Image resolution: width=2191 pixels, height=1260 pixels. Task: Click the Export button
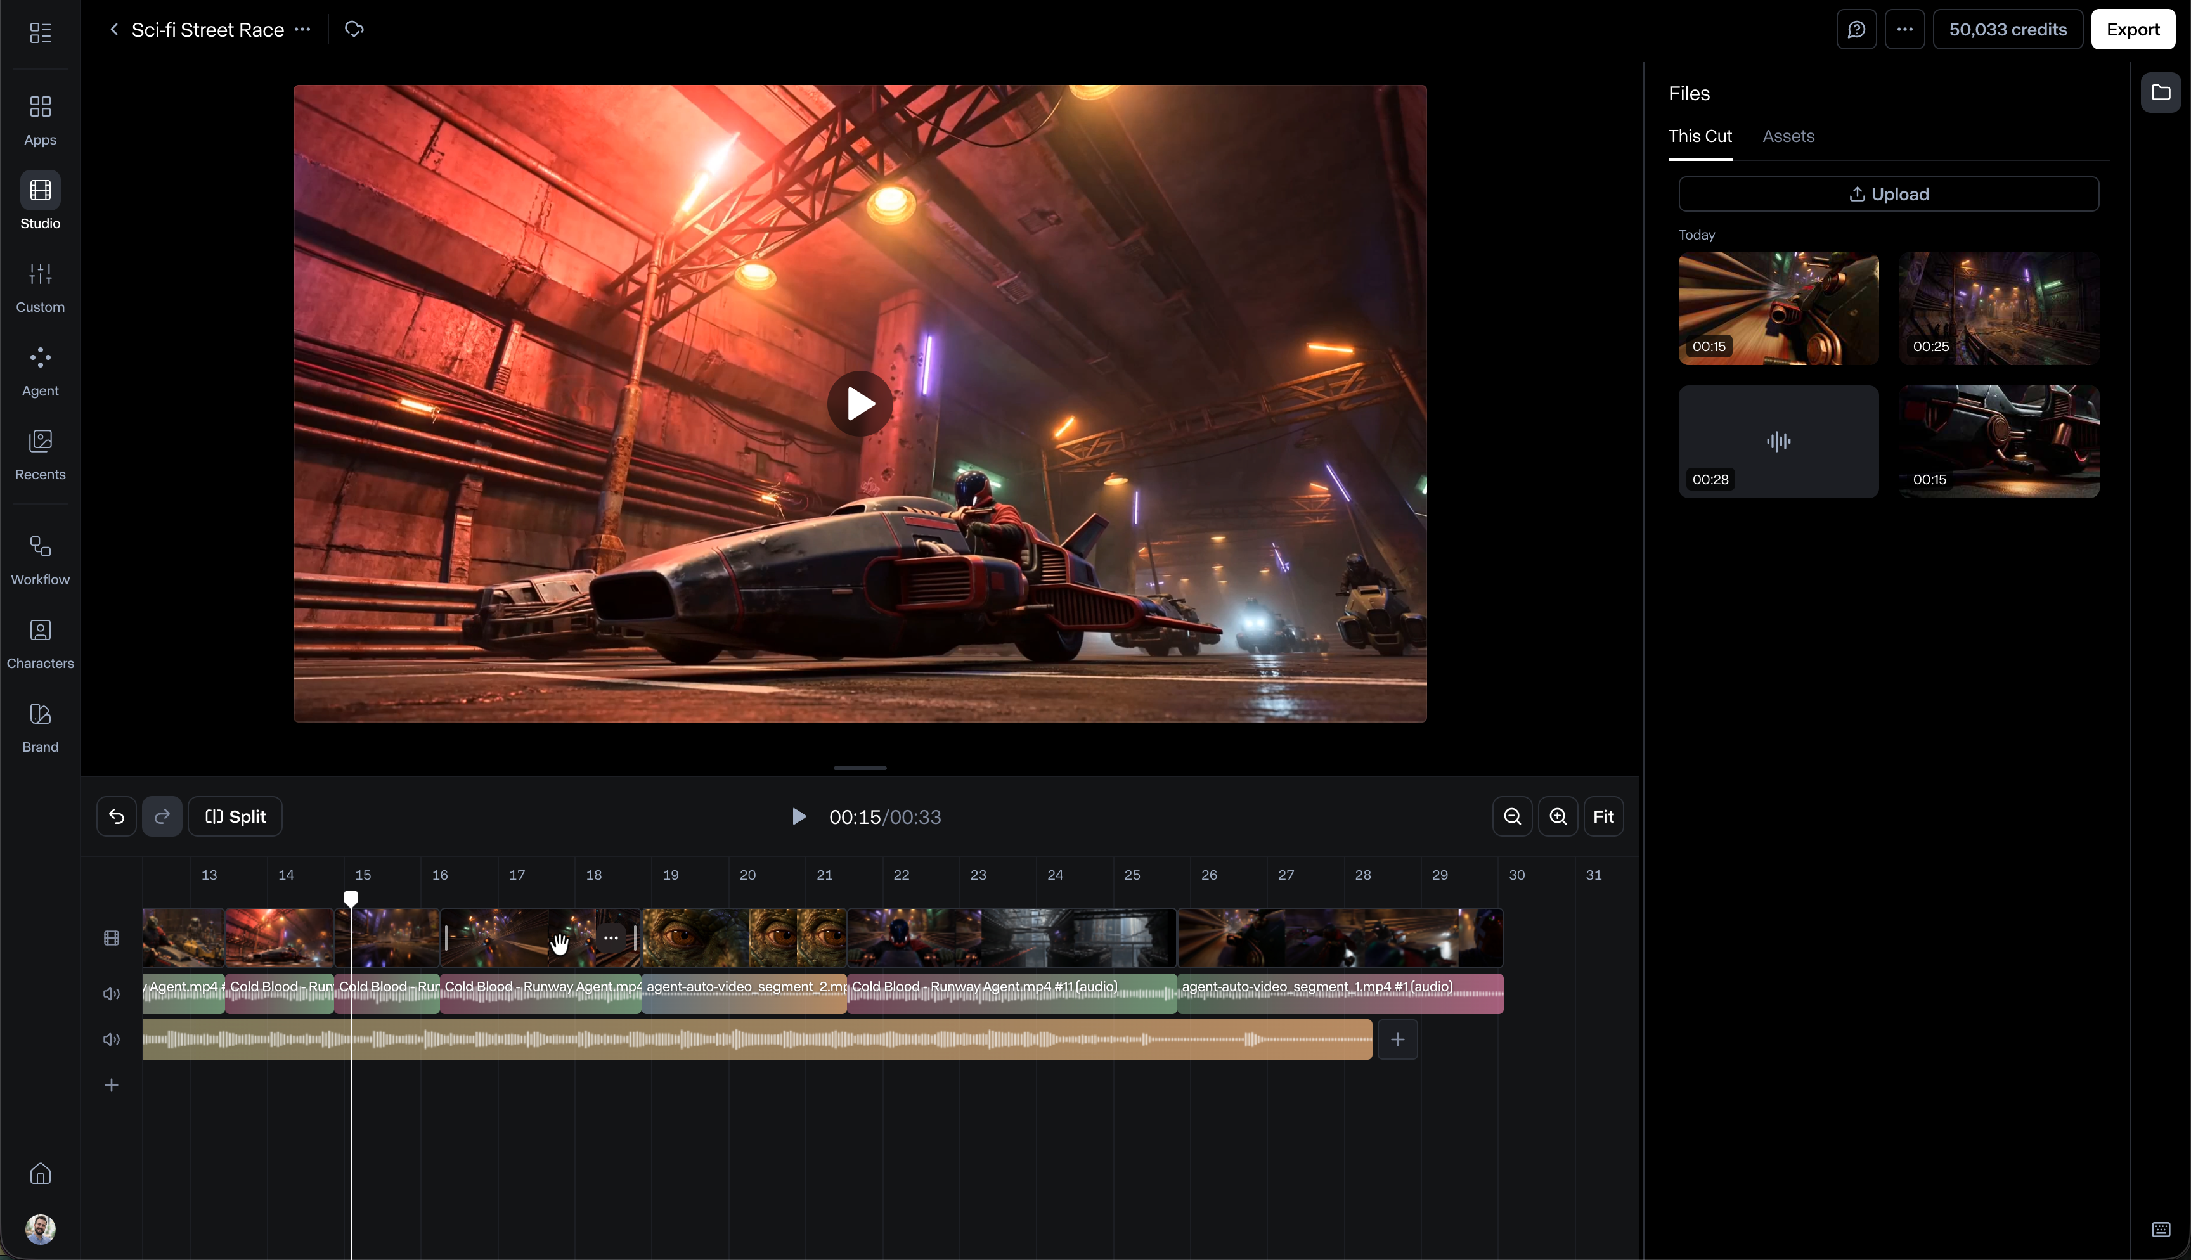(x=2133, y=29)
